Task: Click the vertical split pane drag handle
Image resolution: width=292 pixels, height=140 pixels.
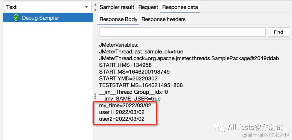Action: (95, 96)
